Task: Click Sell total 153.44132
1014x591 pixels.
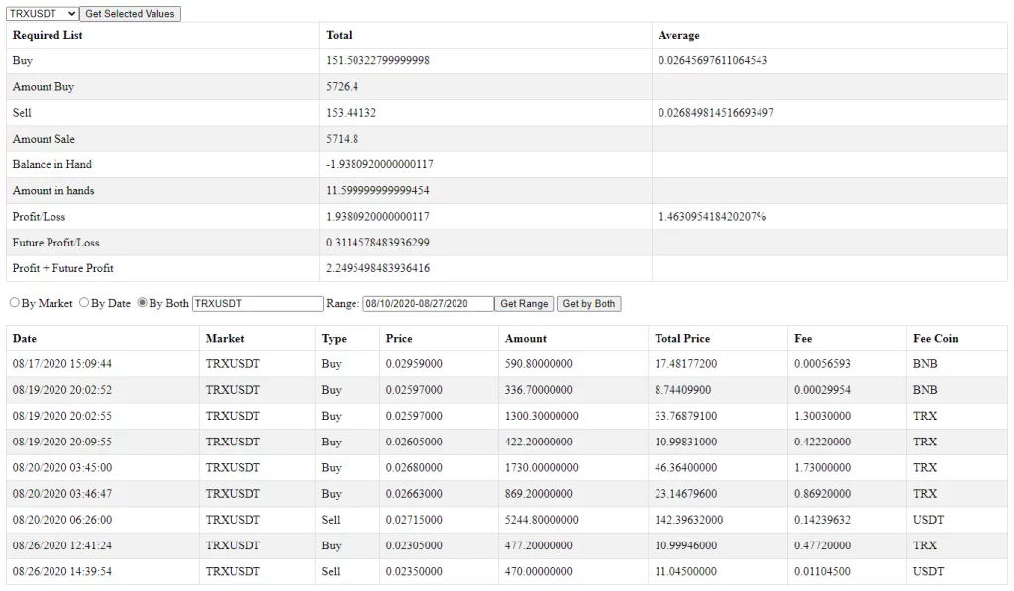Action: coord(352,113)
